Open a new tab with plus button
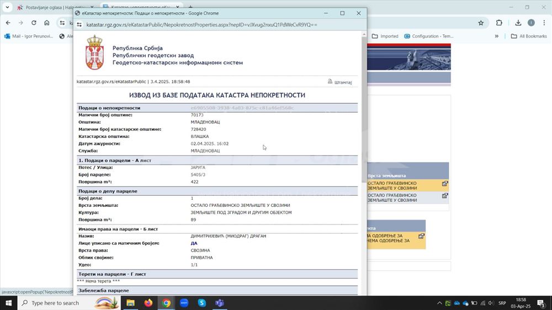Screen dimensions: 552x310 click(190, 7)
